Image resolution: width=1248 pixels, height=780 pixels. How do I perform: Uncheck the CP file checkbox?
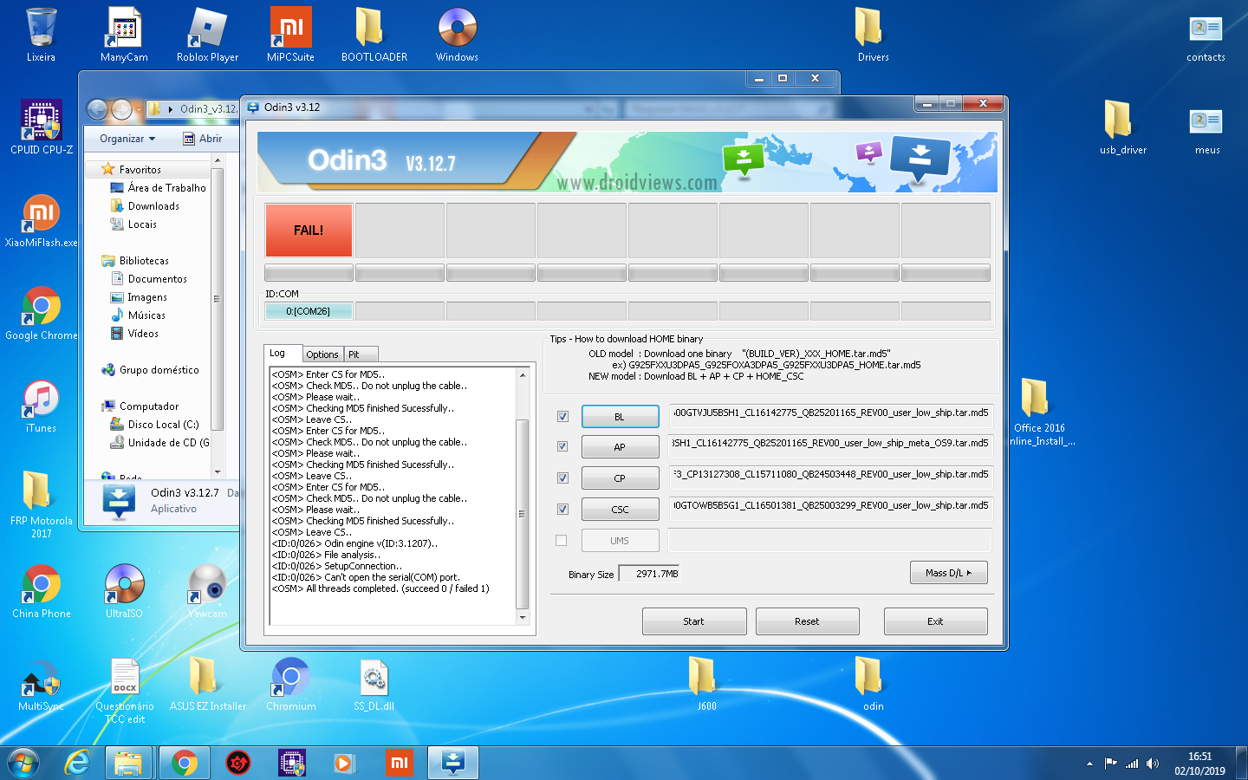pos(562,478)
